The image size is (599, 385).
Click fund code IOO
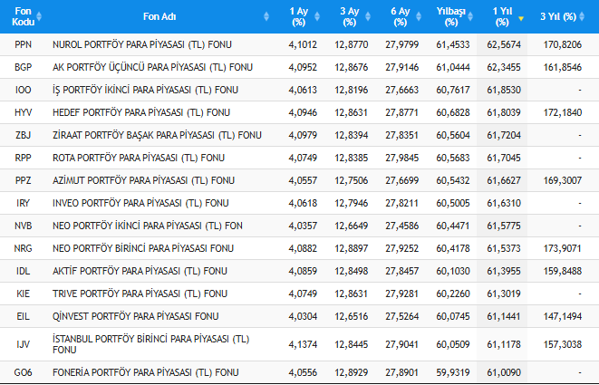coord(23,89)
